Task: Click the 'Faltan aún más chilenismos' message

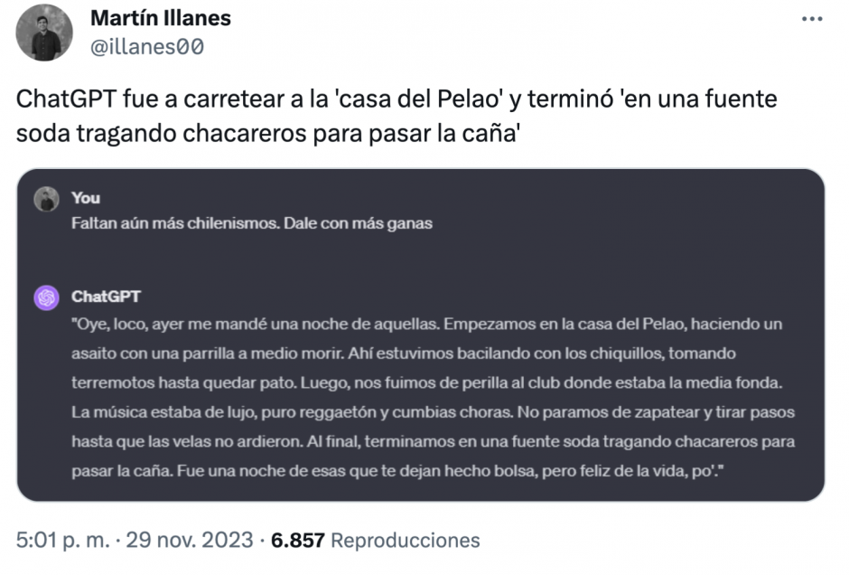Action: coord(252,223)
